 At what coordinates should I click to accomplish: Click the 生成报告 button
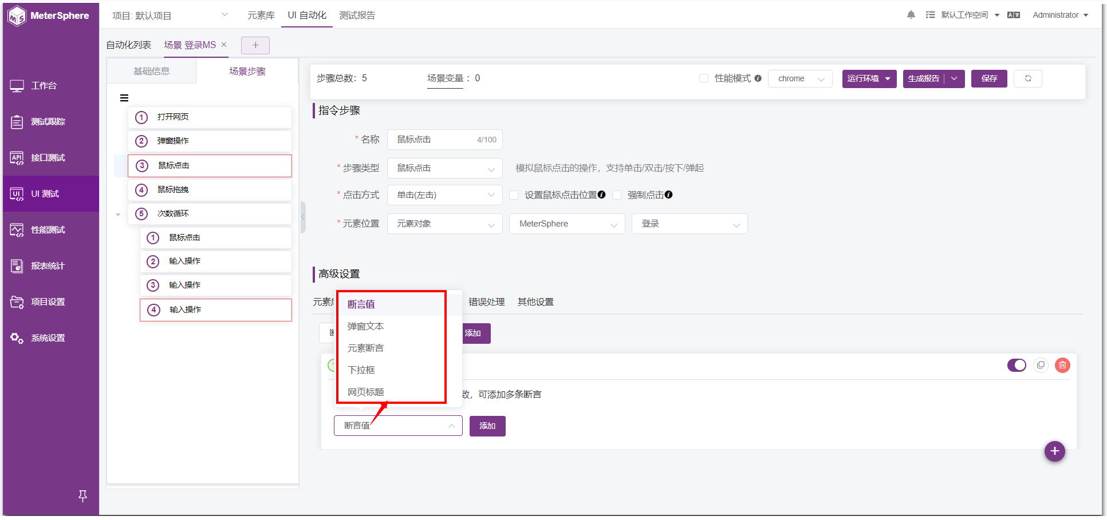[923, 78]
